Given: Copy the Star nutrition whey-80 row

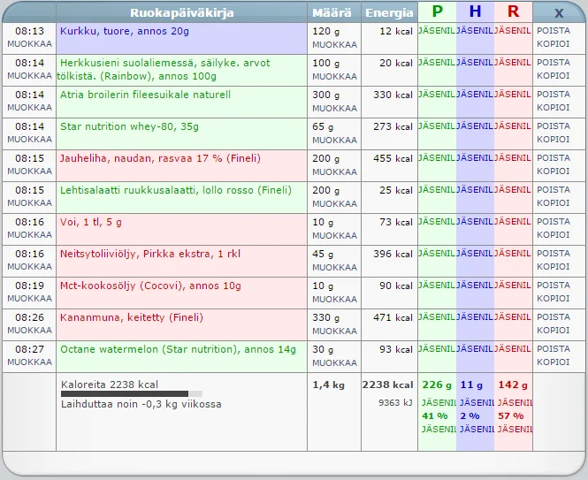Looking at the screenshot, I should (x=554, y=140).
